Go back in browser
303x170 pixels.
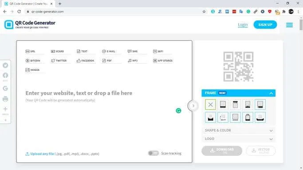[x=5, y=12]
